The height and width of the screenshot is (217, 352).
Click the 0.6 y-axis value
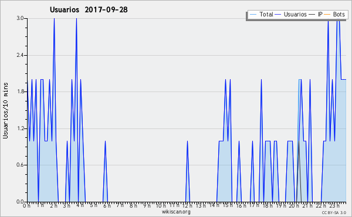click(21, 165)
